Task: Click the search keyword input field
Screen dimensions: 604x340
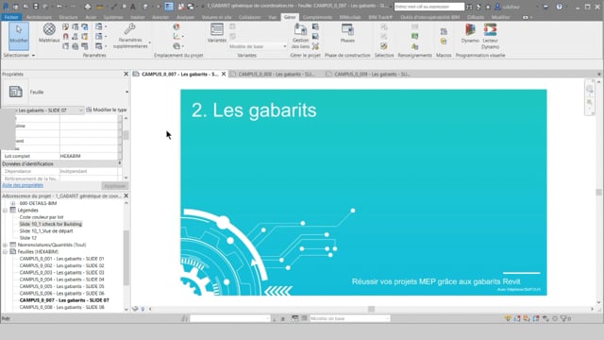Action: click(x=429, y=7)
